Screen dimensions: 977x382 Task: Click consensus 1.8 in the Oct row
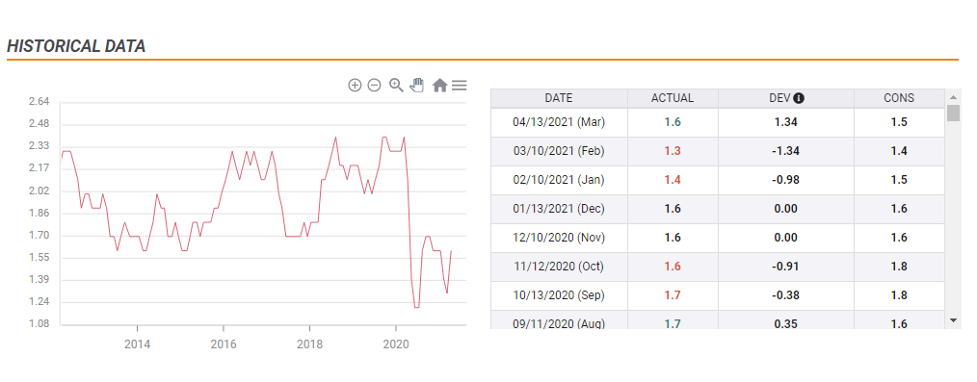[899, 267]
